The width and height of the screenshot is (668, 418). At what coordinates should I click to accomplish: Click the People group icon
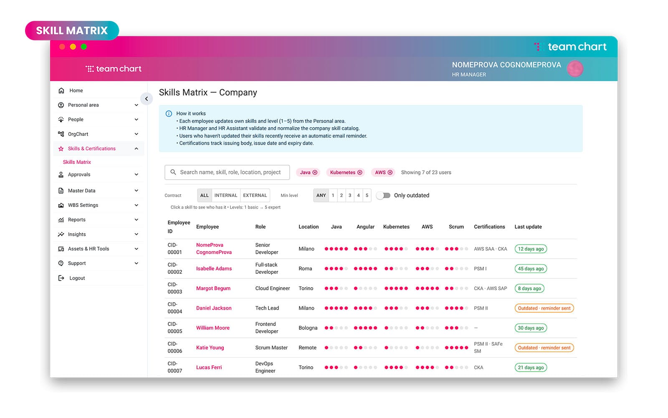coord(61,120)
